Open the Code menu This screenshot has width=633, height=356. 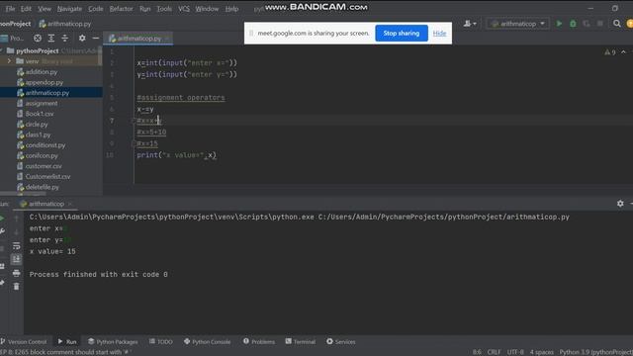pos(96,9)
